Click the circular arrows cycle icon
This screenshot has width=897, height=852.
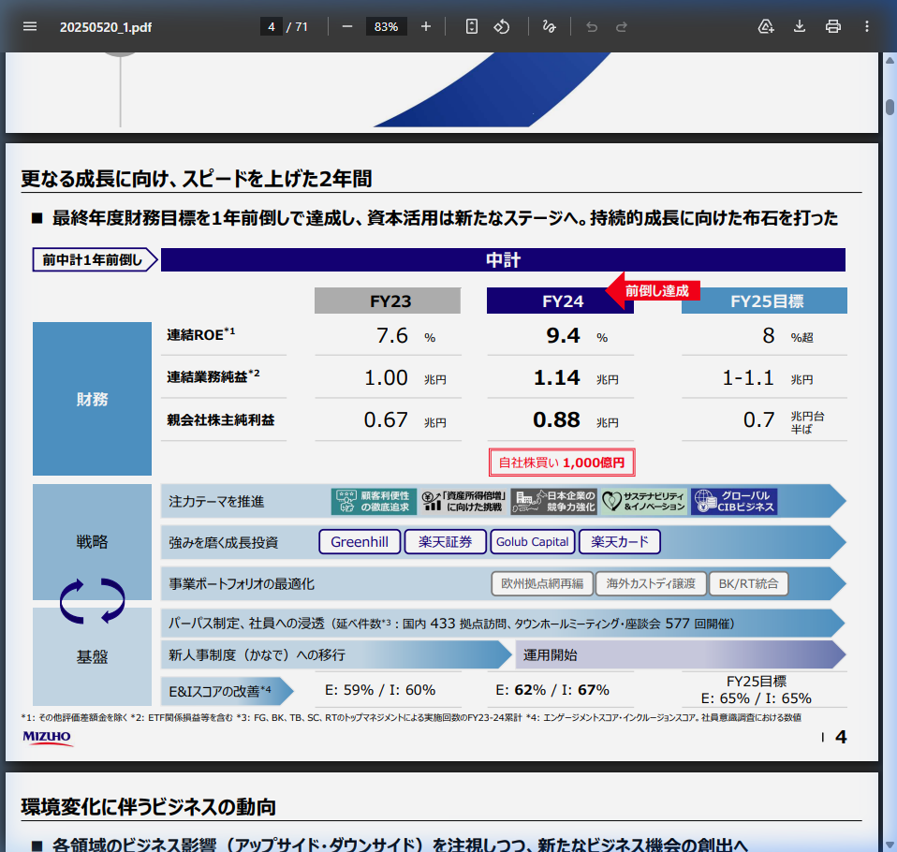[92, 601]
